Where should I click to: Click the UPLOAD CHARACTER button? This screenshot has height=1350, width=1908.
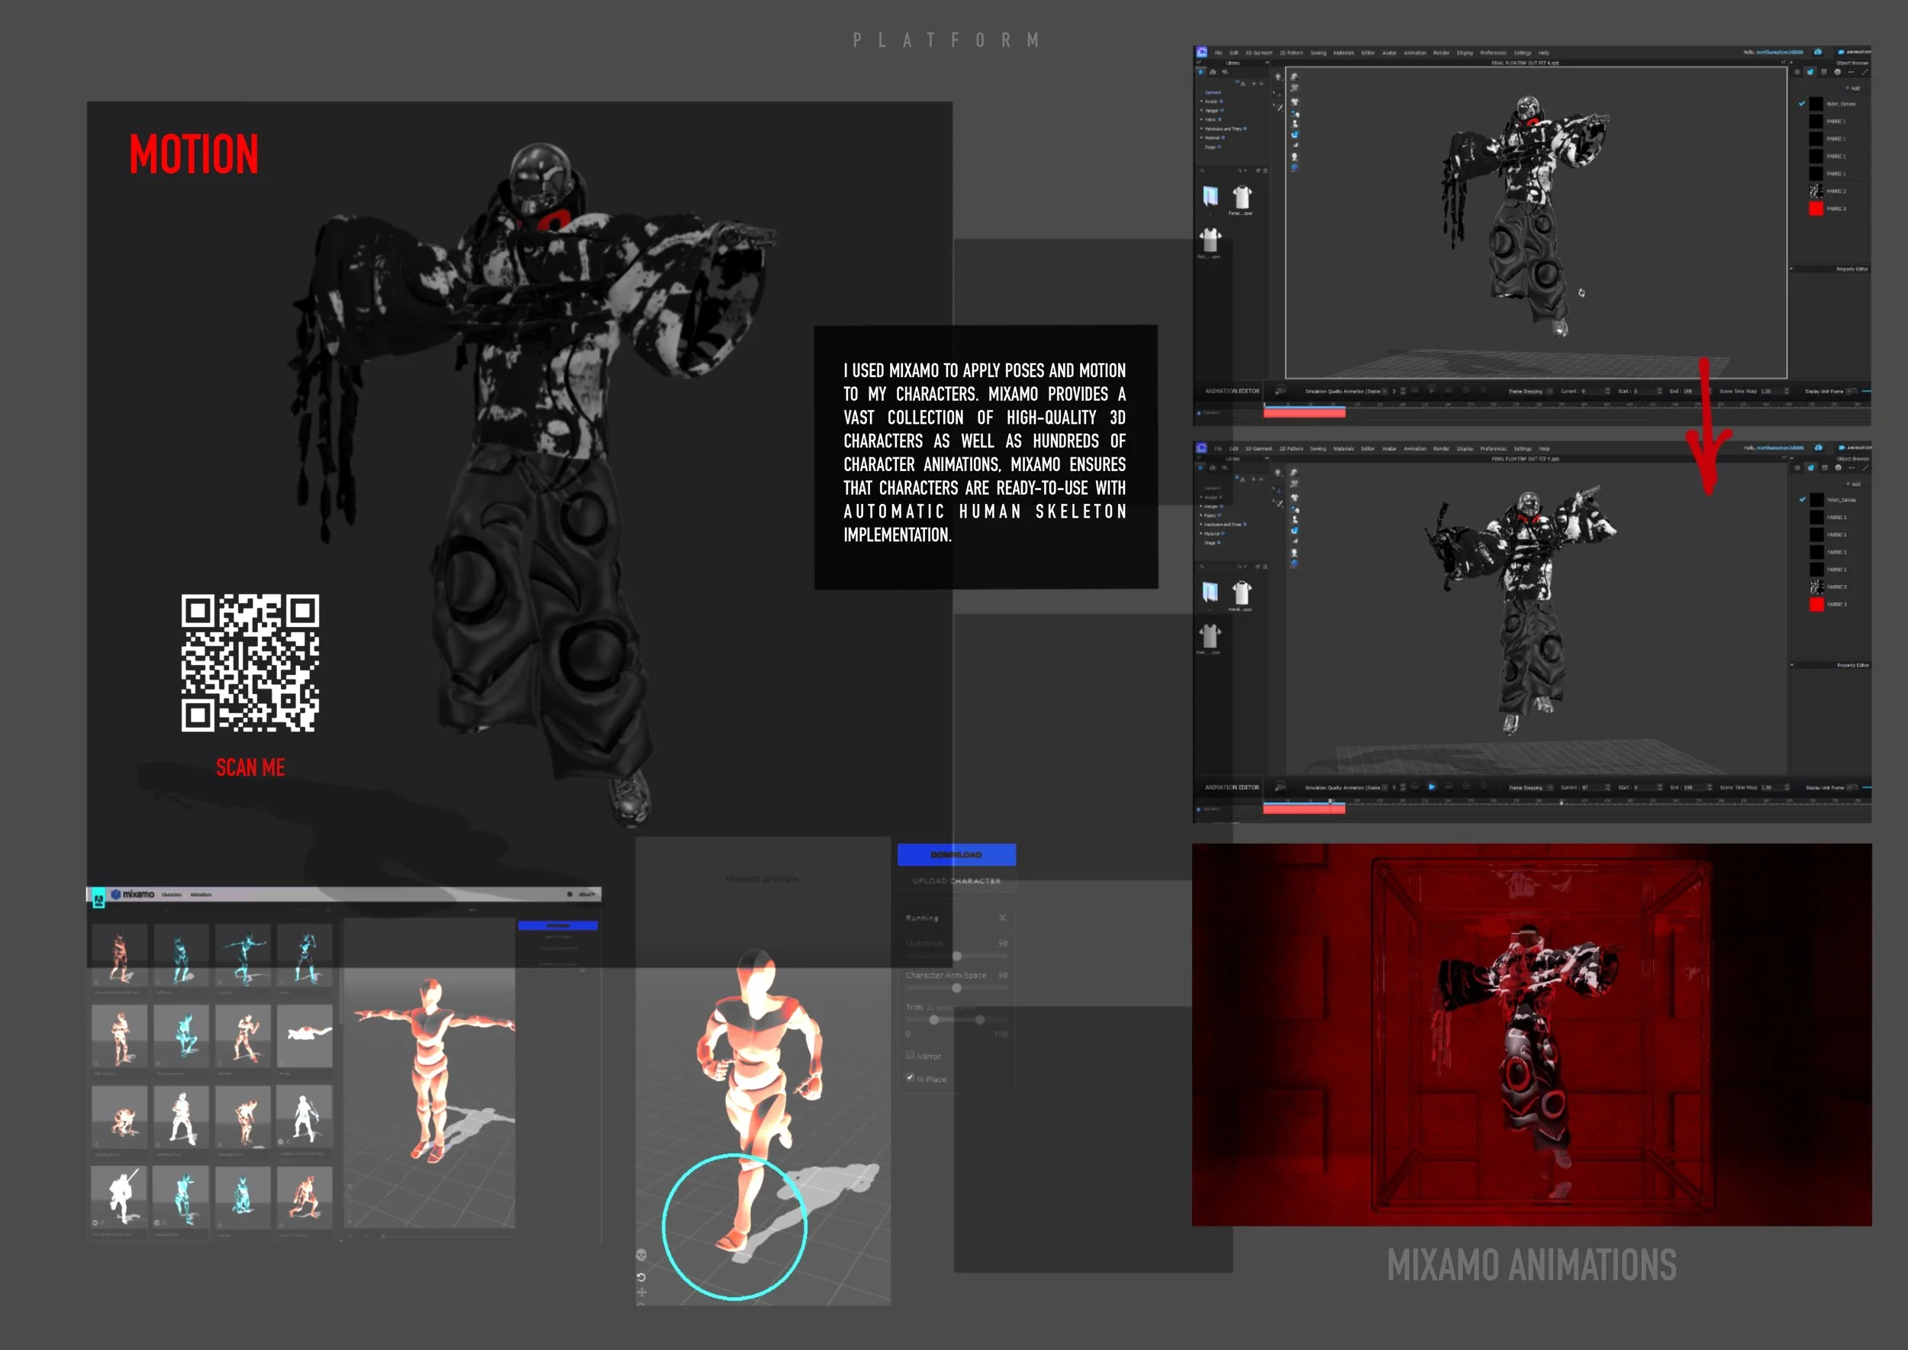(x=956, y=881)
